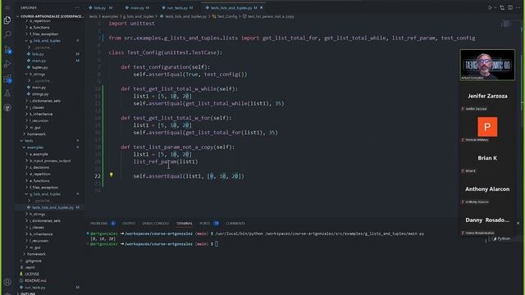The height and width of the screenshot is (295, 525).
Task: Open the hamburger application menu
Action: (7, 7)
